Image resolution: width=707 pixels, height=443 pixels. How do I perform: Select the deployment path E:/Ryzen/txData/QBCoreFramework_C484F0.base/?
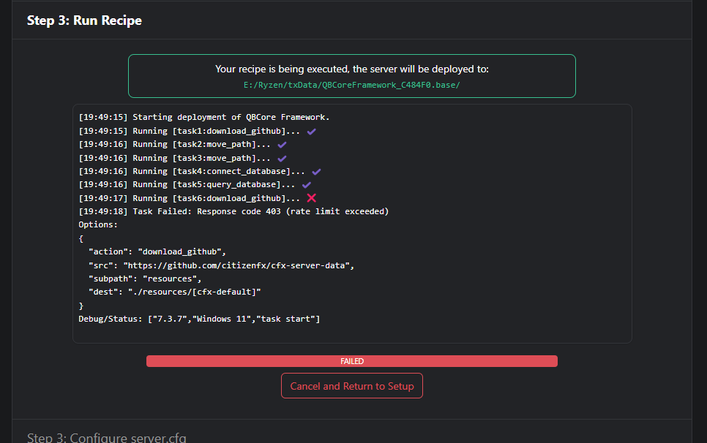(352, 85)
